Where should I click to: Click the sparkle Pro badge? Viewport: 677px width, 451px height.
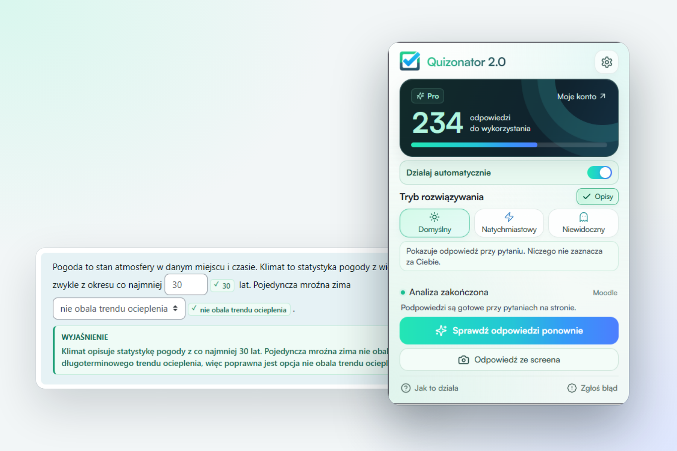[x=428, y=96]
